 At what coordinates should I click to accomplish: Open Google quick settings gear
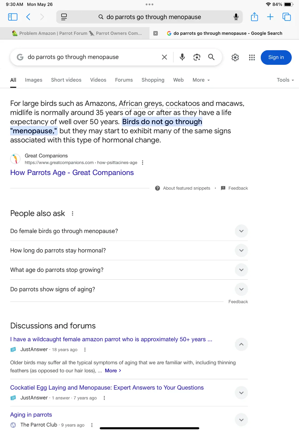click(x=235, y=57)
